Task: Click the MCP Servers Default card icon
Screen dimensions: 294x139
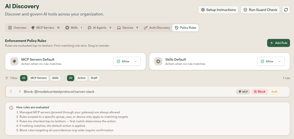Action: click(x=14, y=61)
